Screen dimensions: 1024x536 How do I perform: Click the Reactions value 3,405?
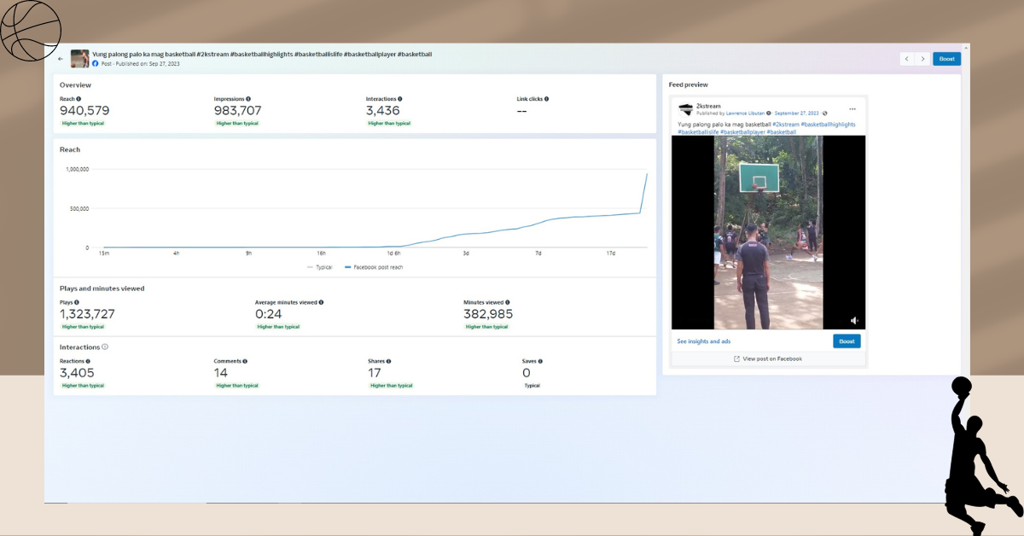77,373
